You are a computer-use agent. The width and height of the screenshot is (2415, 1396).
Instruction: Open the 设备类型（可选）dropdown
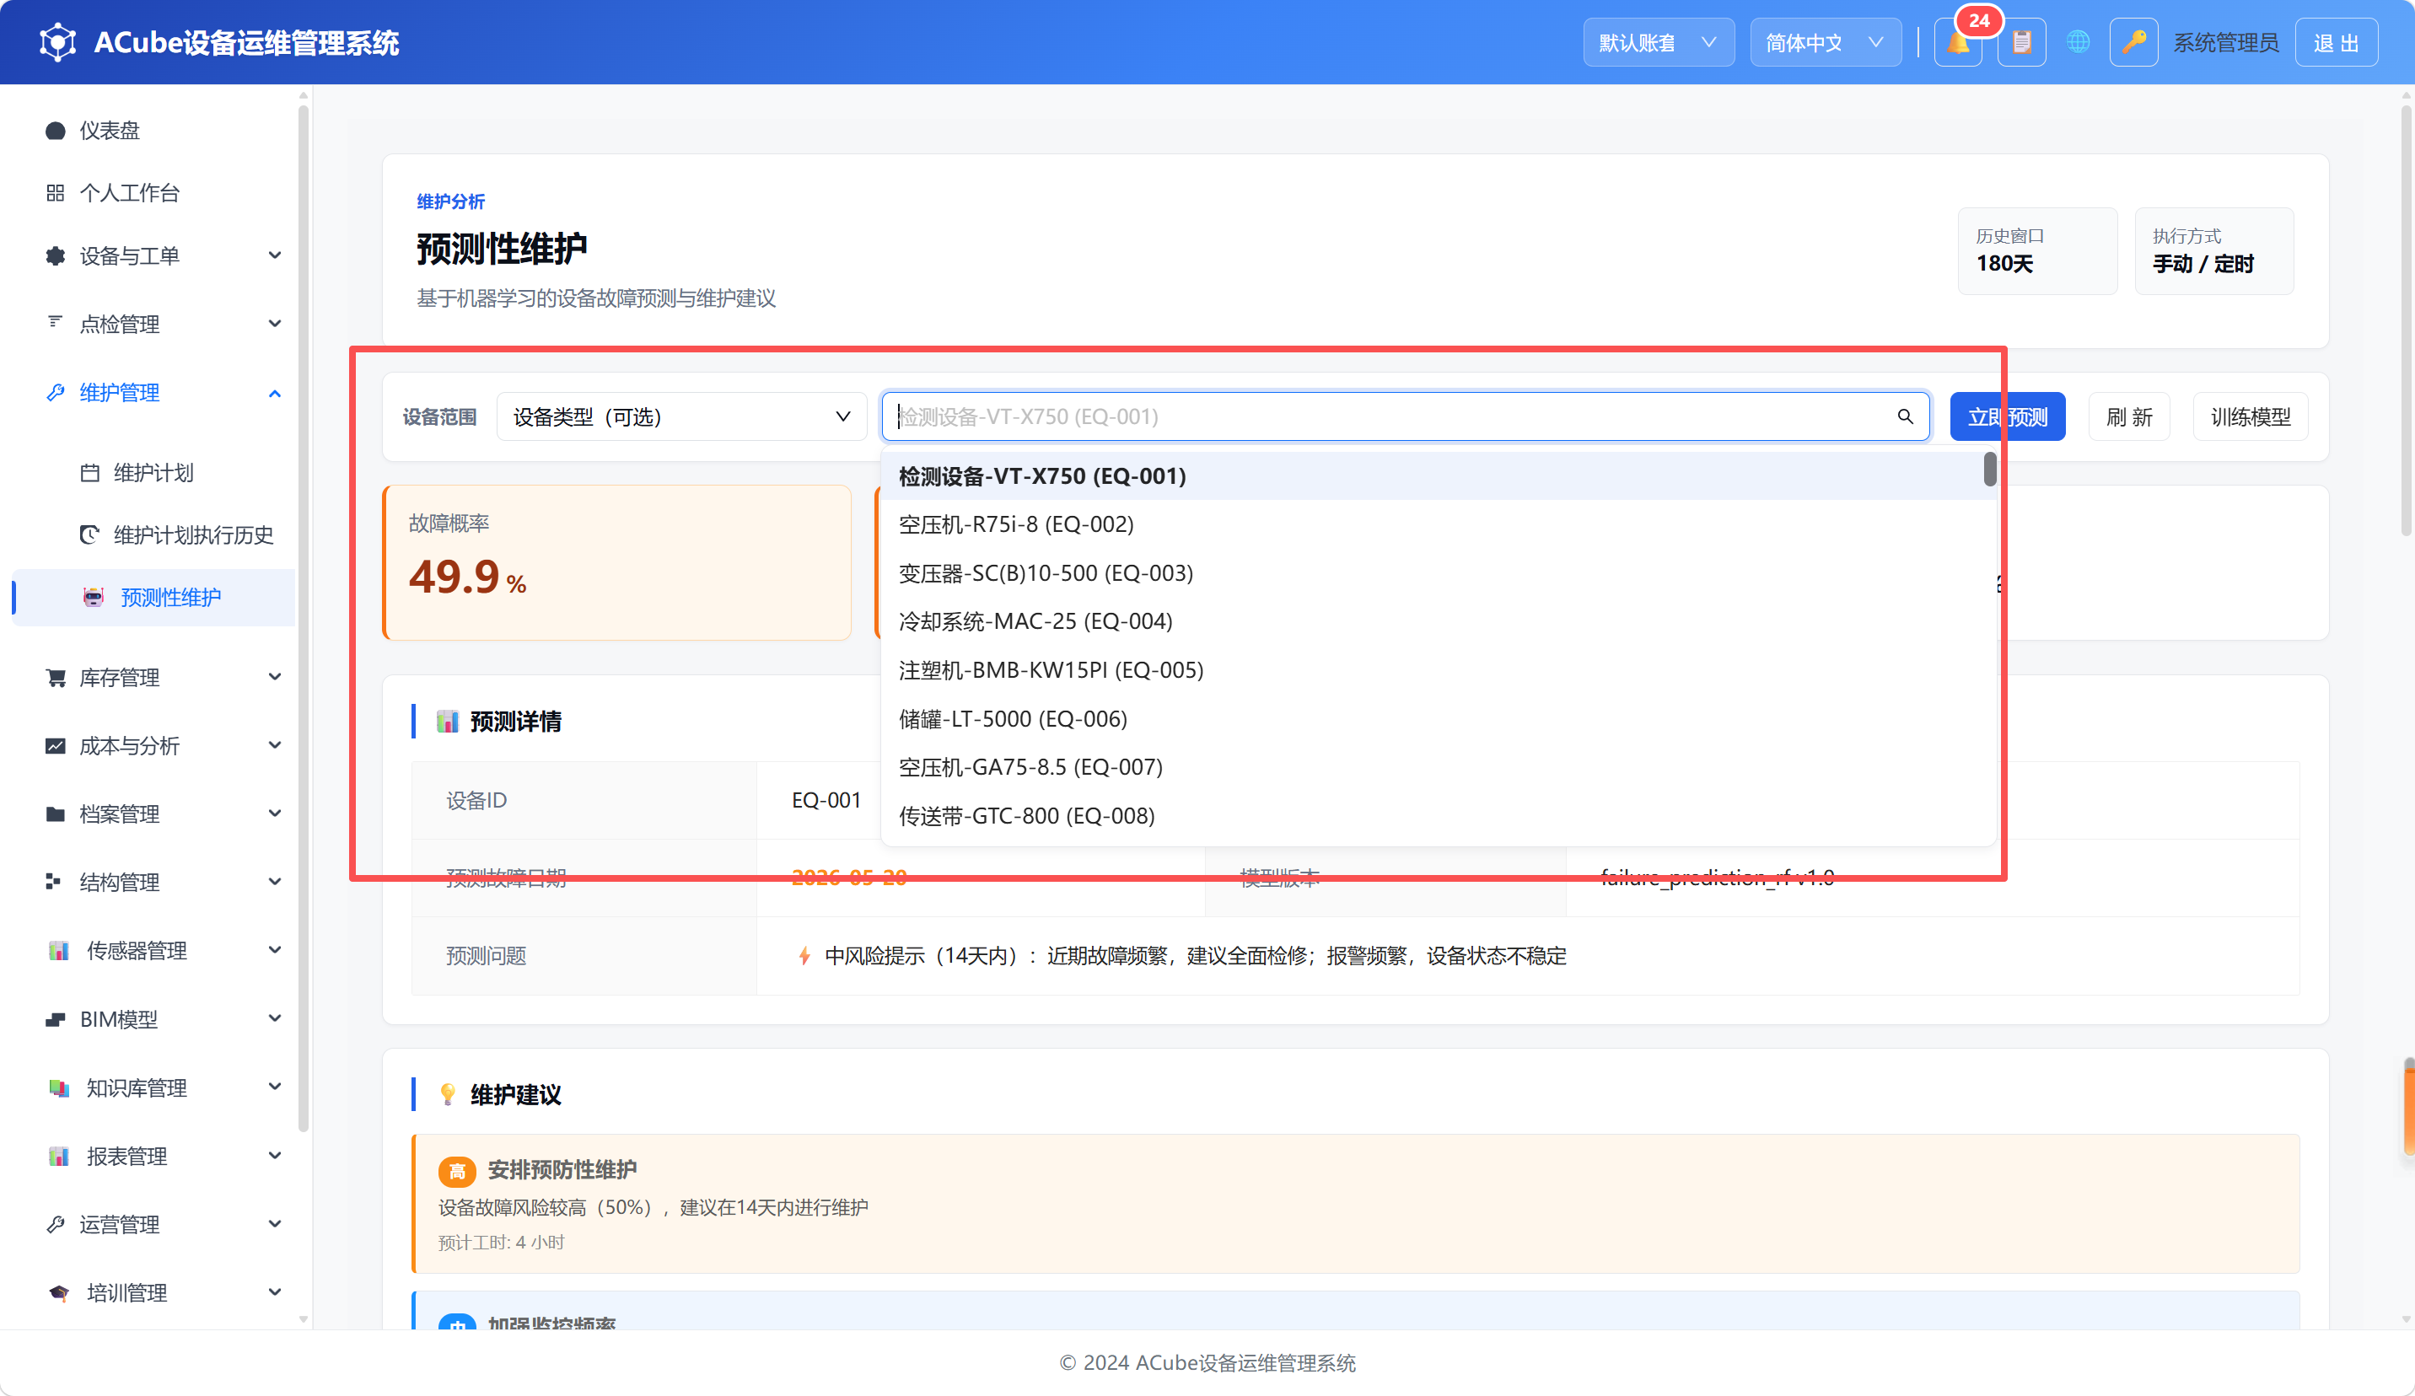pyautogui.click(x=681, y=416)
